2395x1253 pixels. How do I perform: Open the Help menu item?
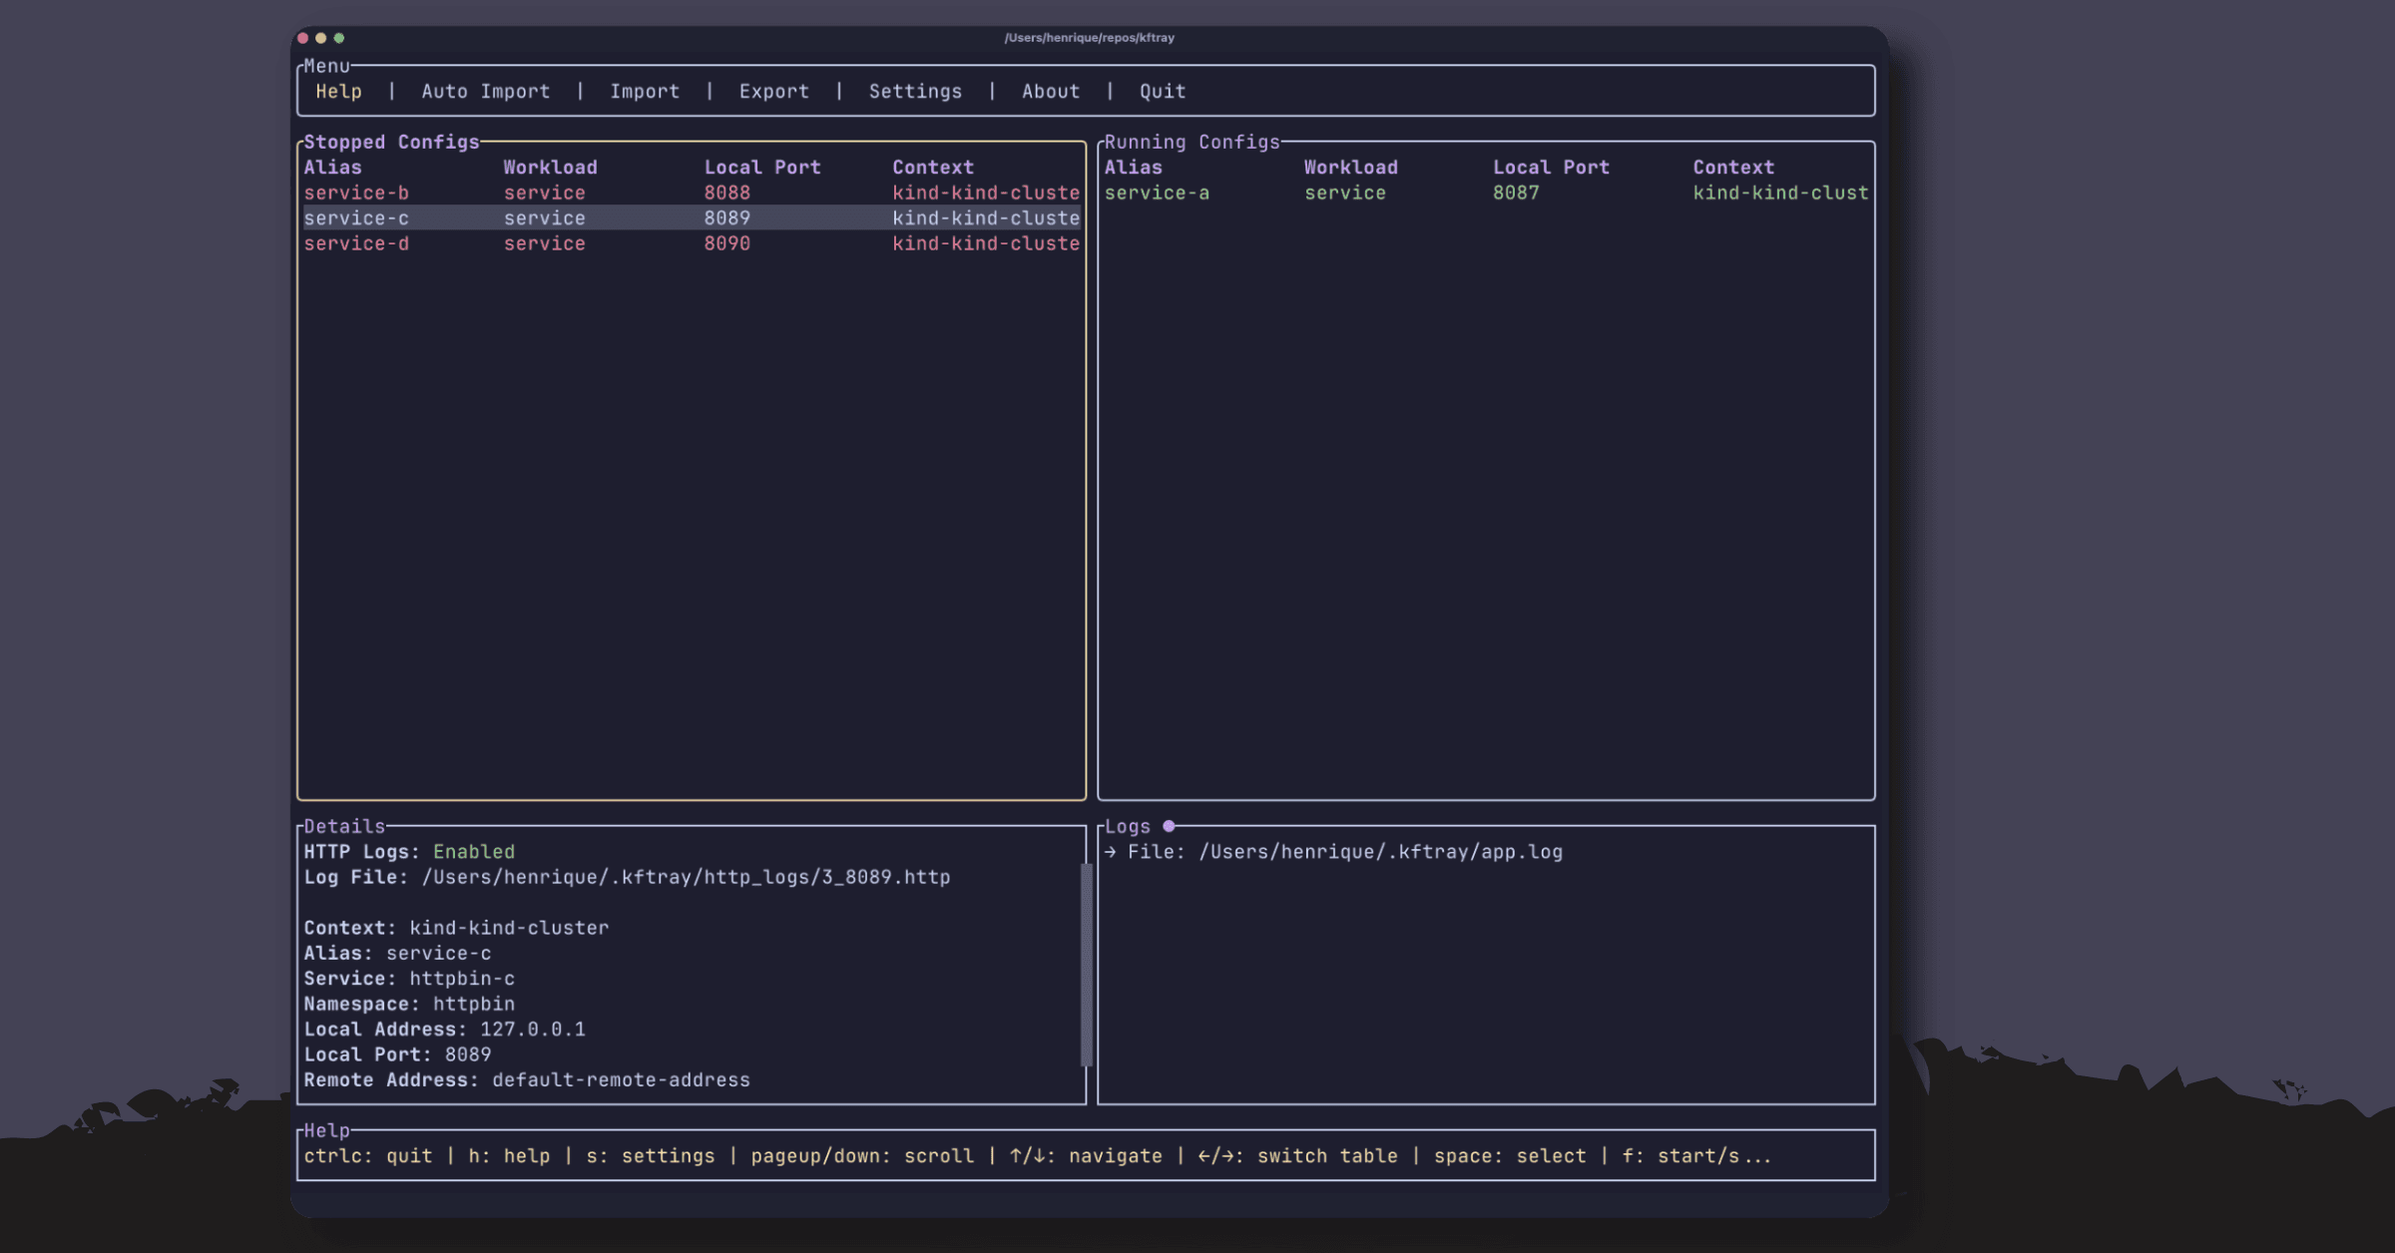tap(338, 91)
